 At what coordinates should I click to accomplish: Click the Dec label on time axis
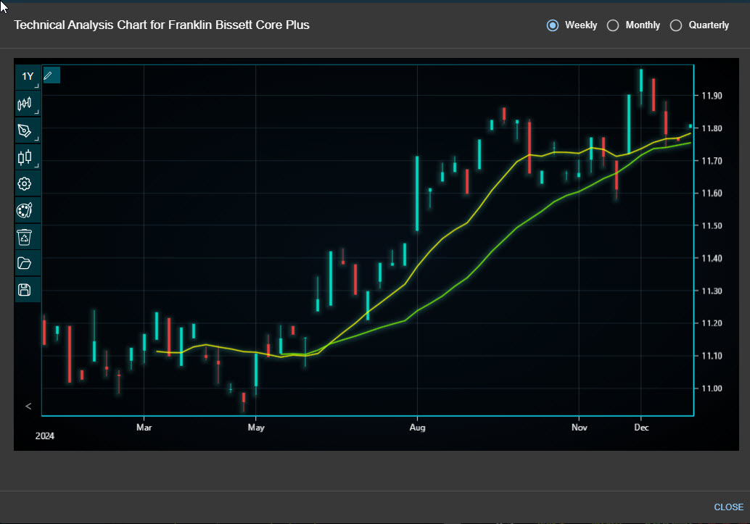click(x=640, y=428)
